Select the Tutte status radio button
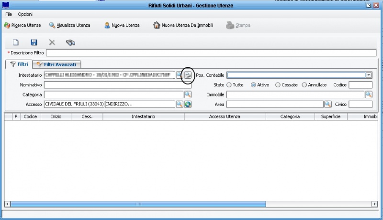 click(229, 85)
